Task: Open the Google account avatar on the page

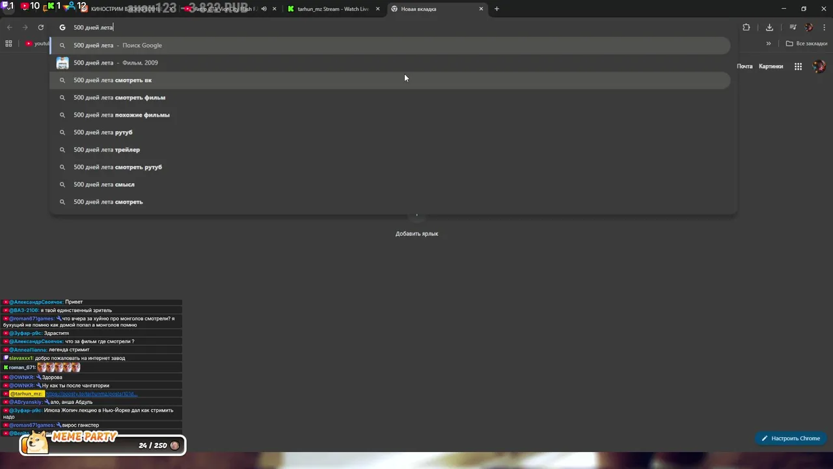Action: point(819,66)
